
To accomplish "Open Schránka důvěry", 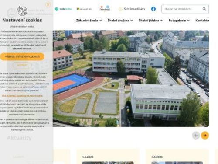I will pos(132,9).
